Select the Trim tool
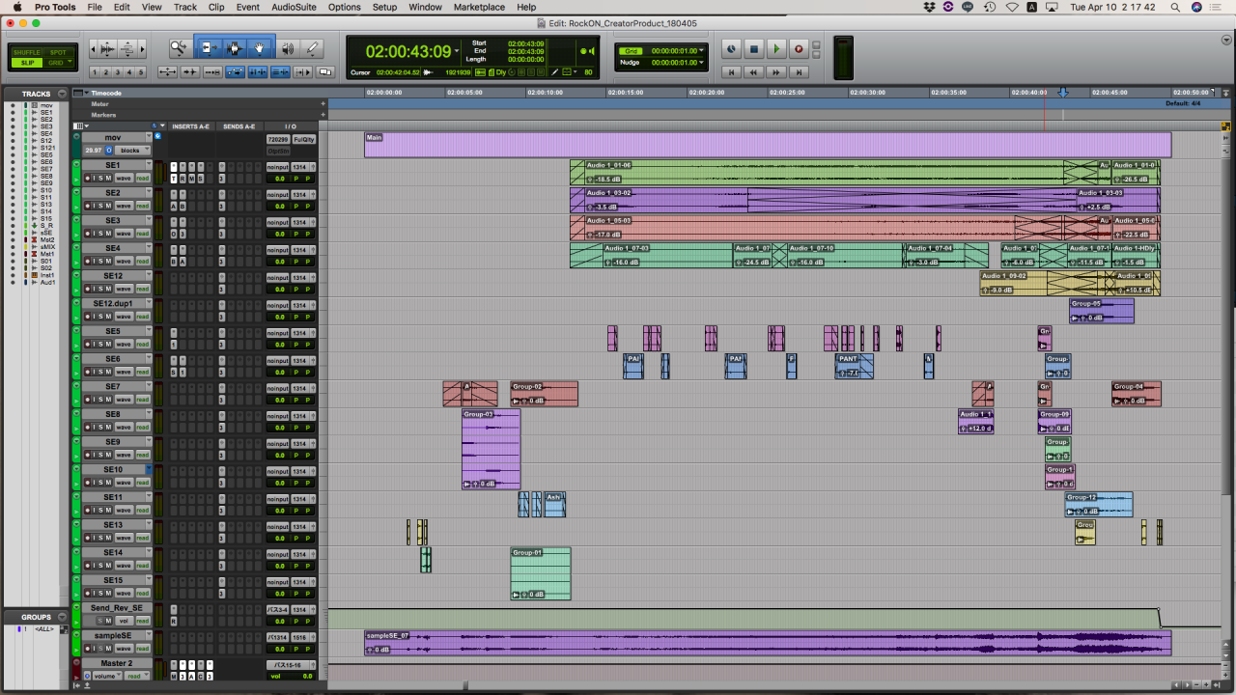 [x=208, y=48]
